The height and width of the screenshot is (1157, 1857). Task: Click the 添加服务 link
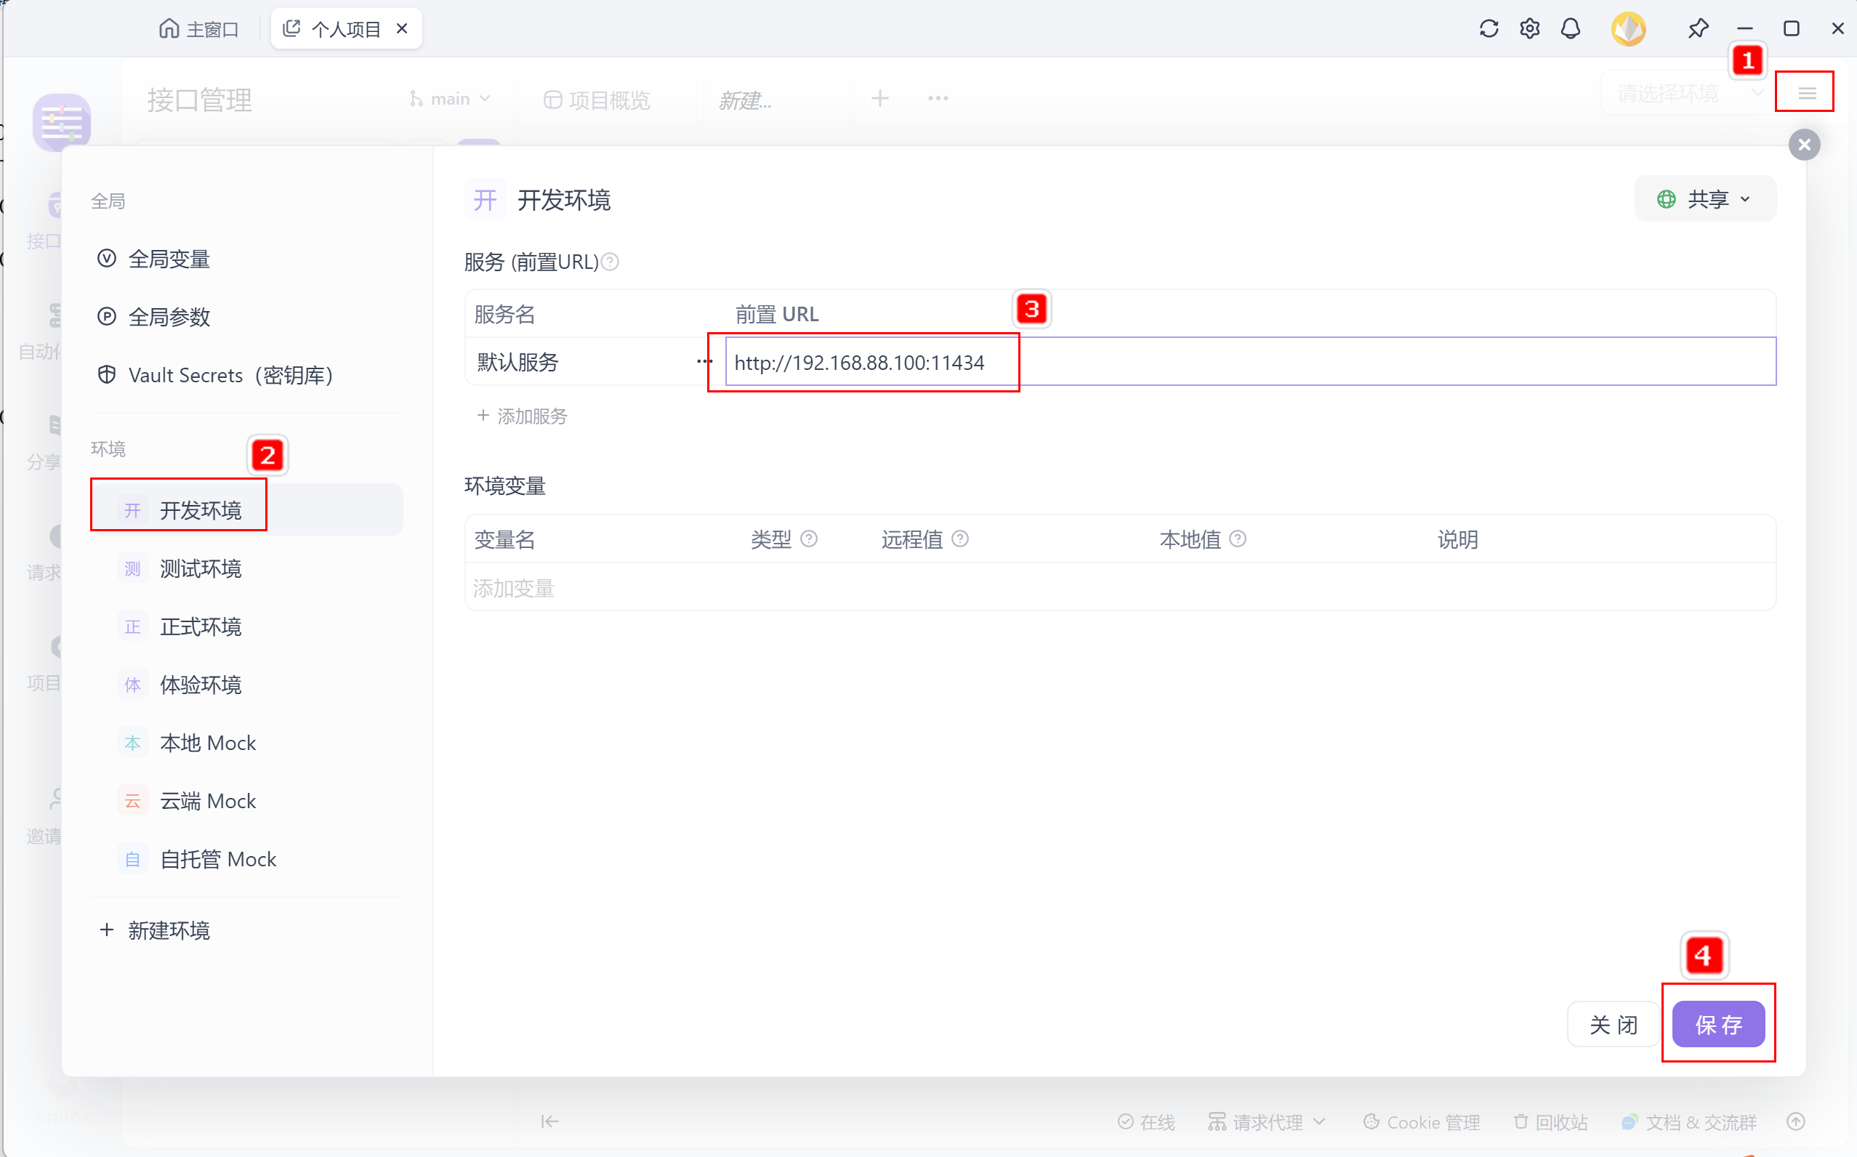(x=523, y=416)
